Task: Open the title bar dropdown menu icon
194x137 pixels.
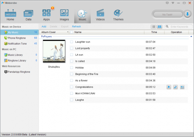Action: click(173, 3)
